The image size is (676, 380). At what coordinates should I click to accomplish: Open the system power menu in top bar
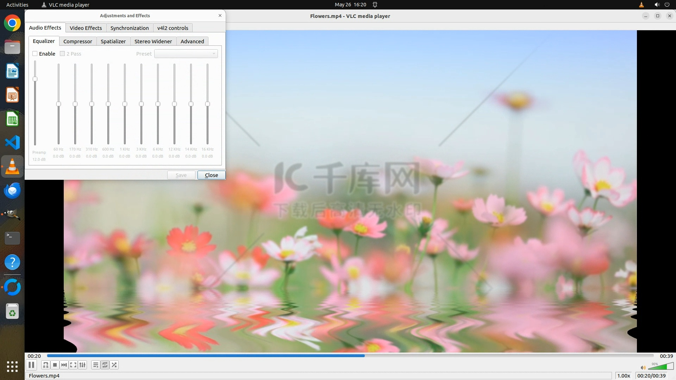pyautogui.click(x=667, y=5)
